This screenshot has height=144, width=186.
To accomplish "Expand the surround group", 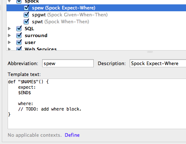I will click(x=9, y=36).
